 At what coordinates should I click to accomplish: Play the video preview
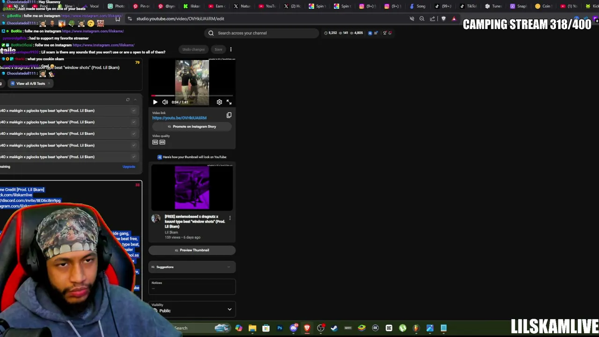155,102
